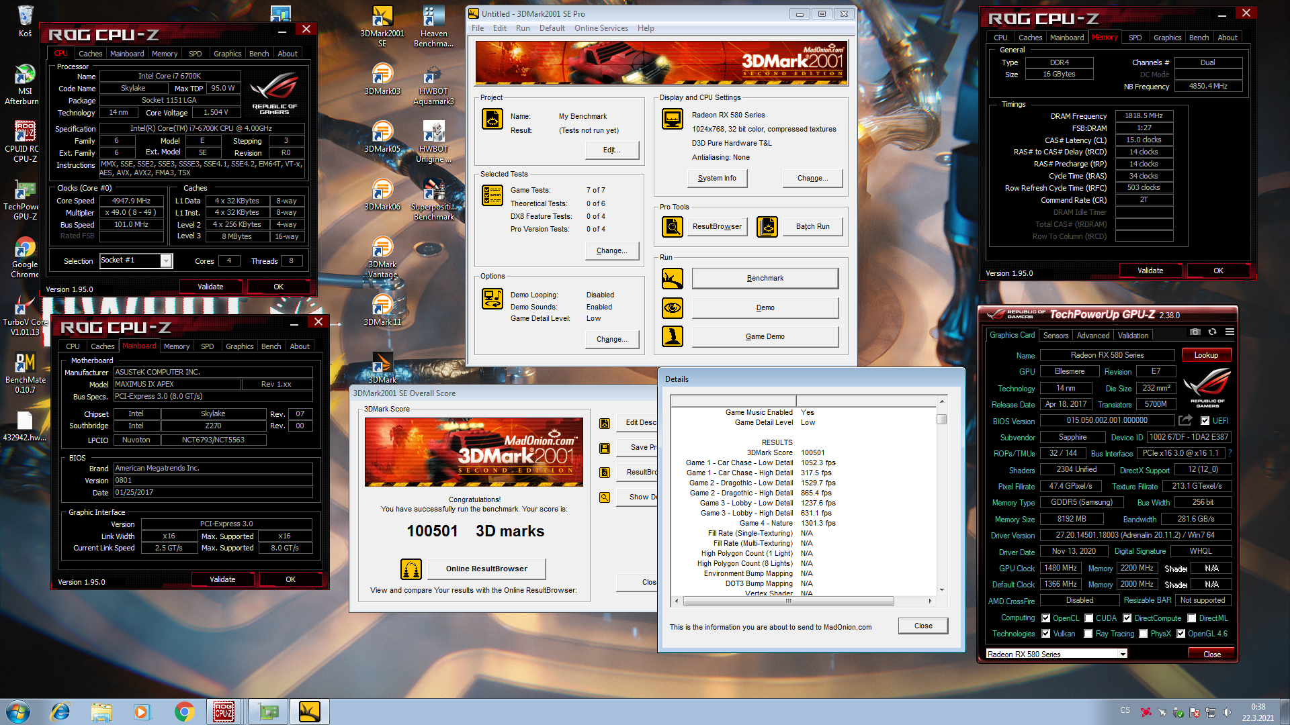
Task: Toggle the CUDA checkbox in GPU-Z
Action: (x=1088, y=618)
